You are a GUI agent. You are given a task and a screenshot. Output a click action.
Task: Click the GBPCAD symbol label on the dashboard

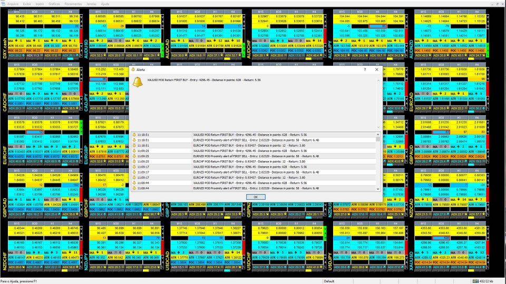point(4,208)
